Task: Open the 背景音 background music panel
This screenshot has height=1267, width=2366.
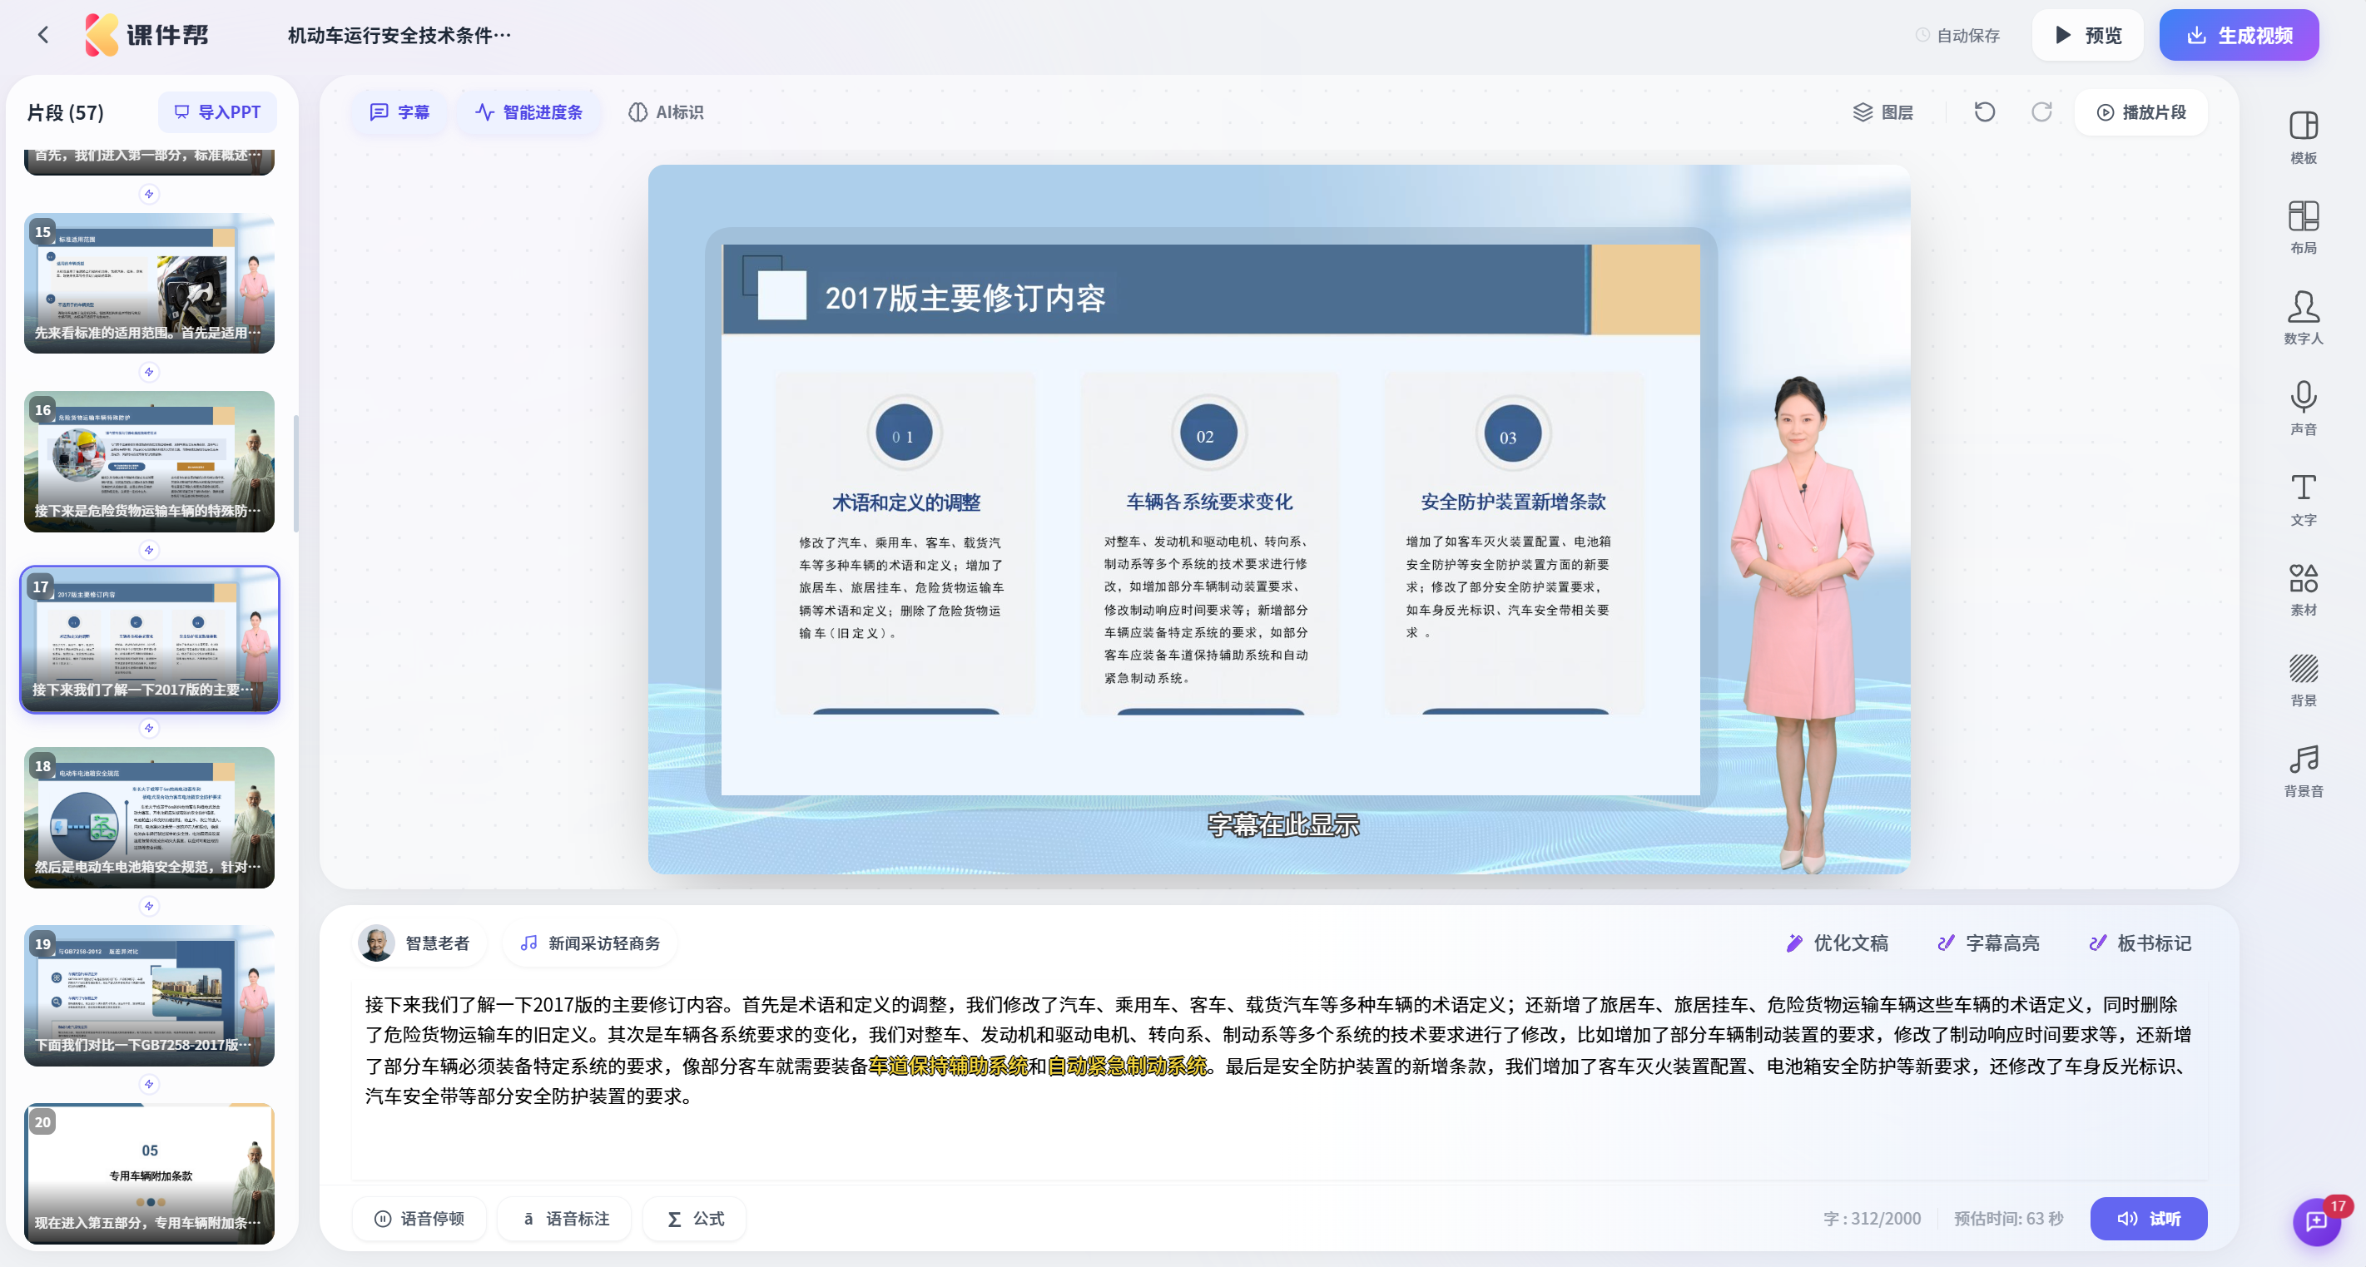Action: tap(2303, 770)
